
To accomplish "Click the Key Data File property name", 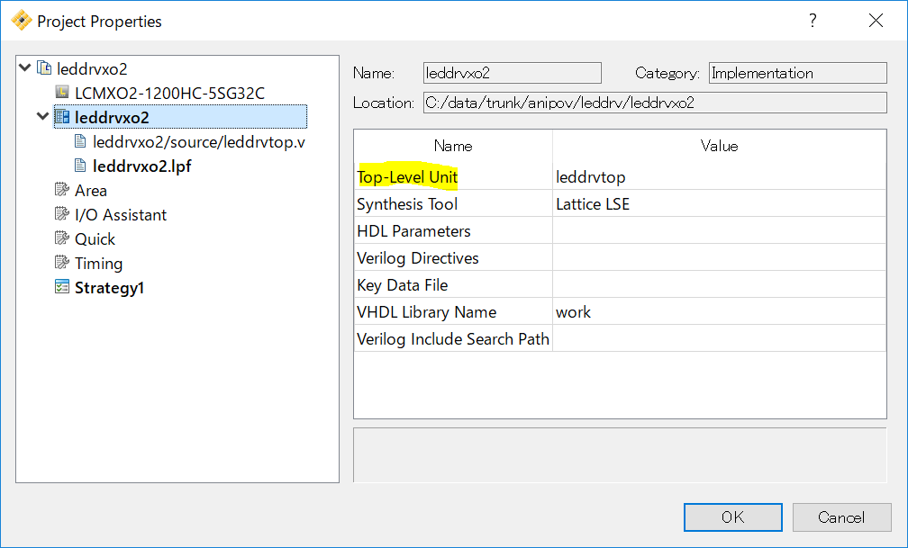I will (403, 284).
